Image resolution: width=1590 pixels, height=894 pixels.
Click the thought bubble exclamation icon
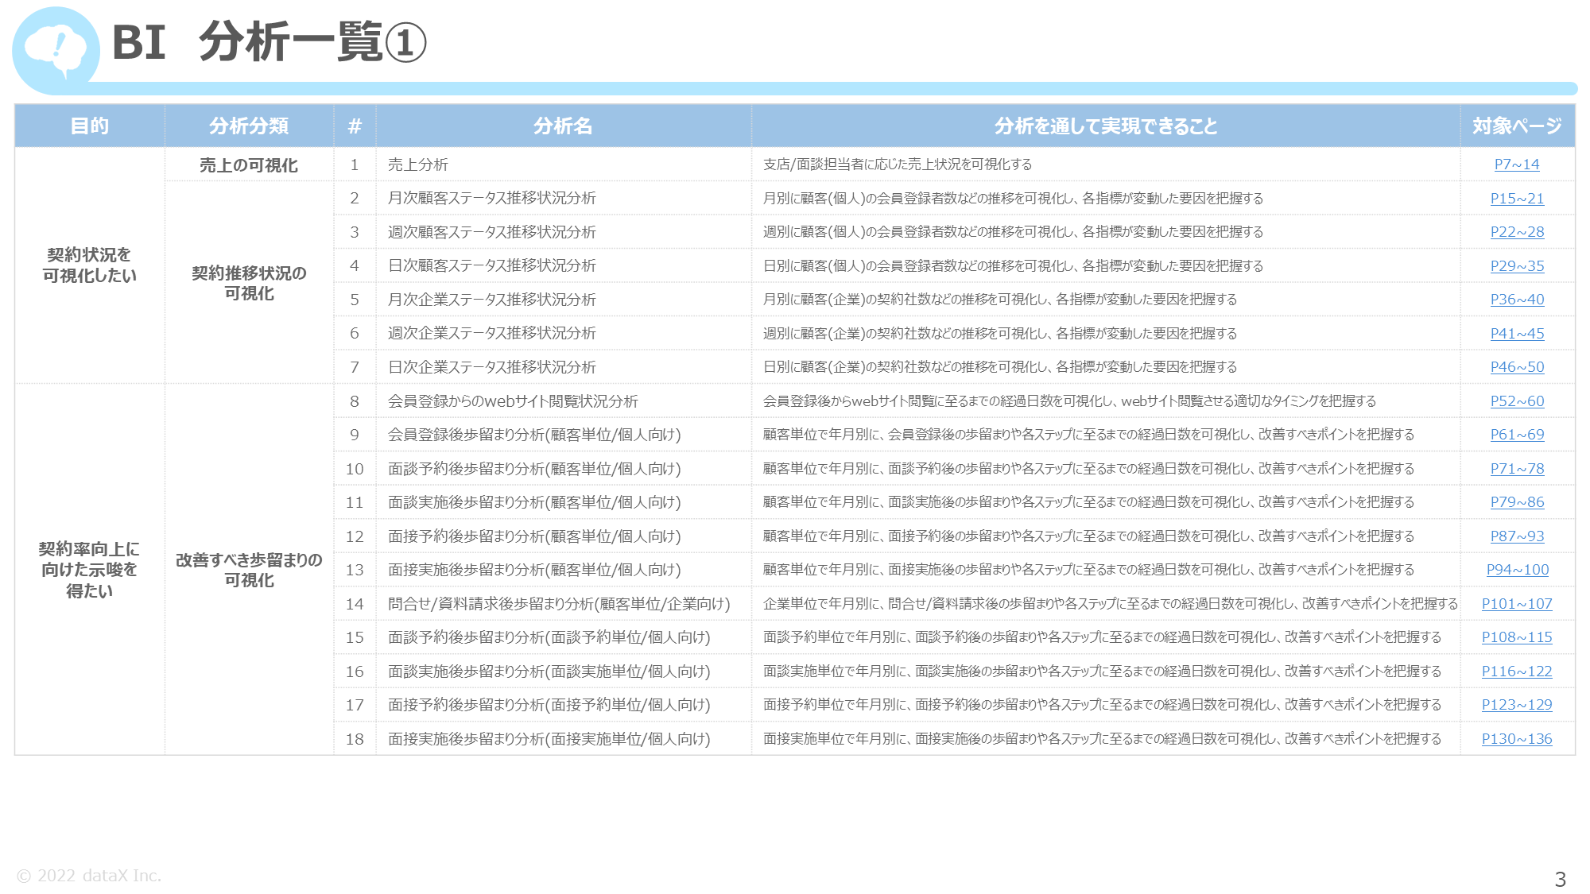coord(56,49)
